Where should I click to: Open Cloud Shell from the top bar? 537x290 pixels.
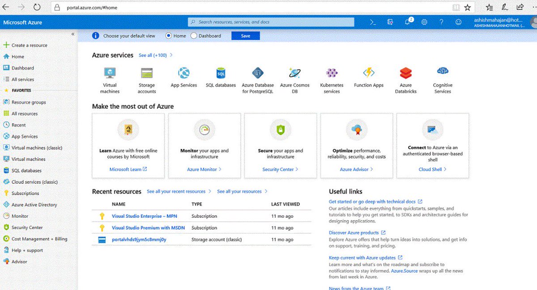[x=372, y=21]
